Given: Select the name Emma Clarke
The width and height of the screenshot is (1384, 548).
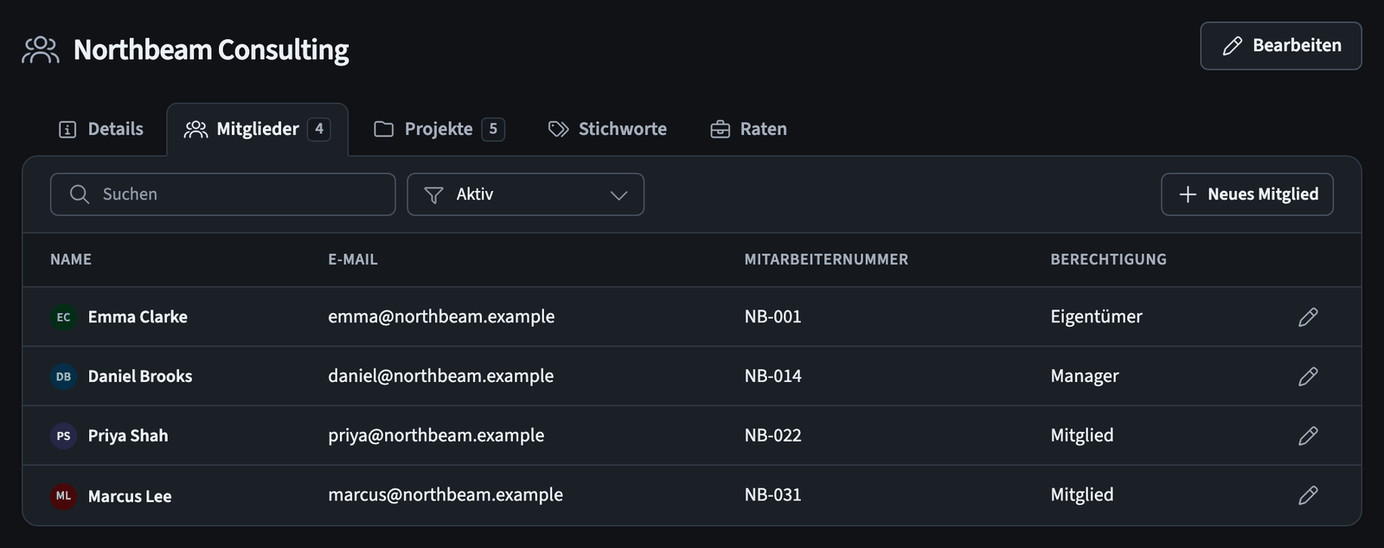Looking at the screenshot, I should pos(138,317).
